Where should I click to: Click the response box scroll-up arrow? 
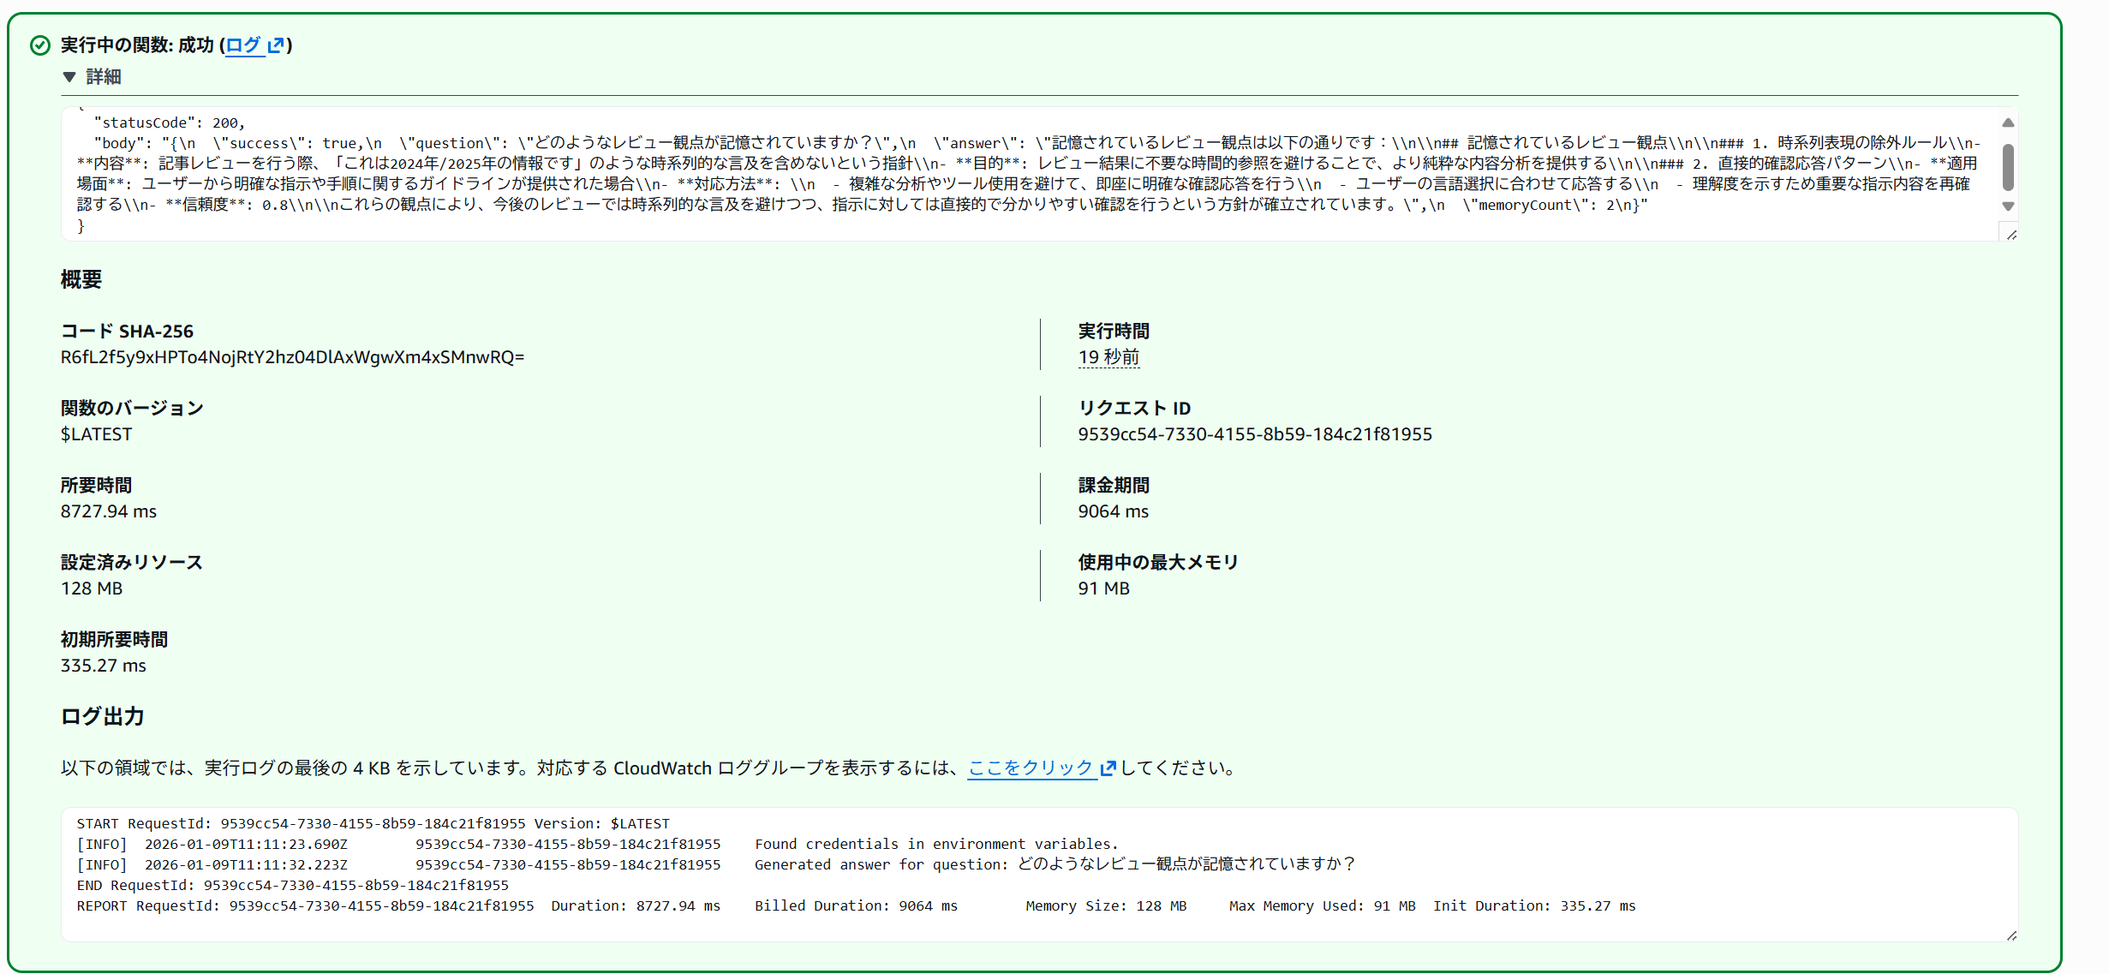[2008, 123]
